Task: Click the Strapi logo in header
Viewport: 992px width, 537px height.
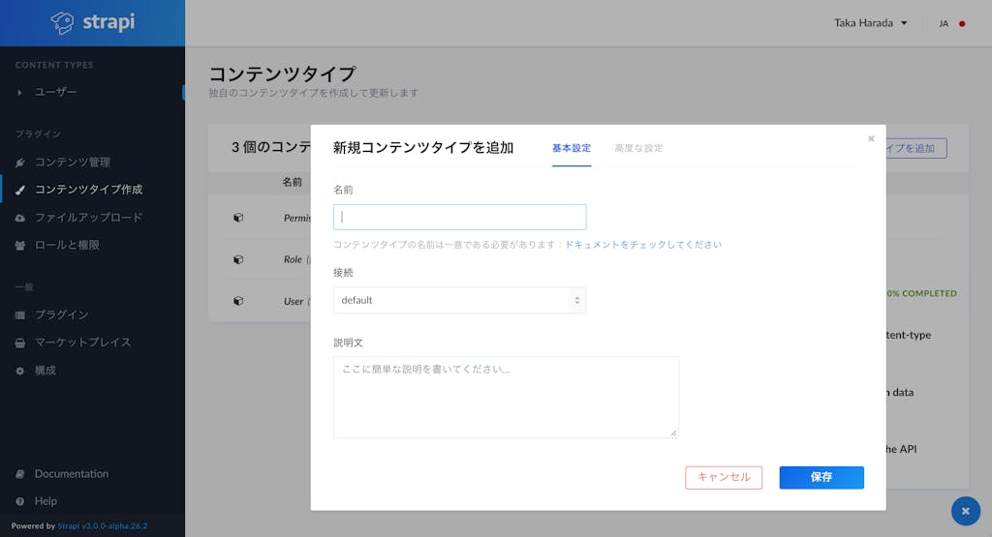Action: 93,23
